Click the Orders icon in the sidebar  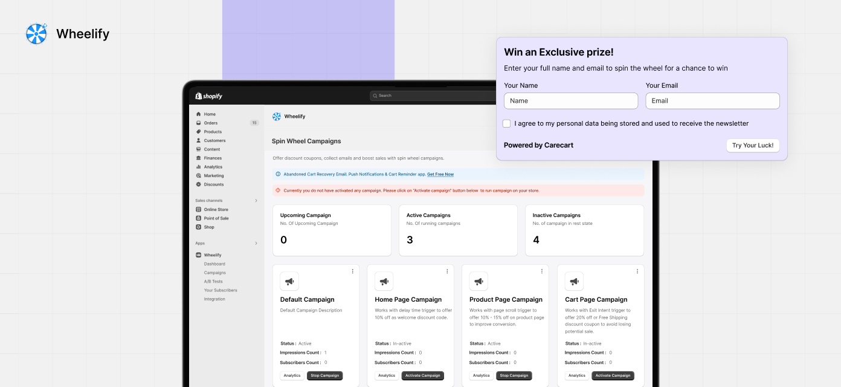198,123
